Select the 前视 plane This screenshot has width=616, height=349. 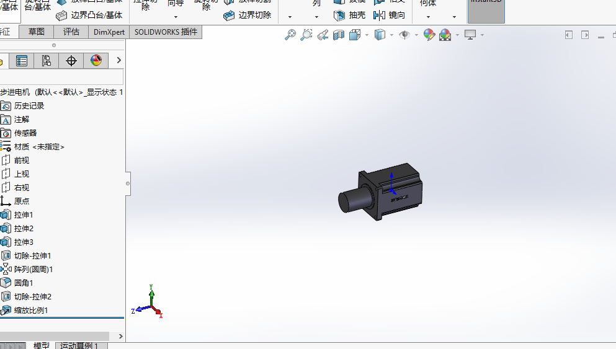(x=15, y=160)
